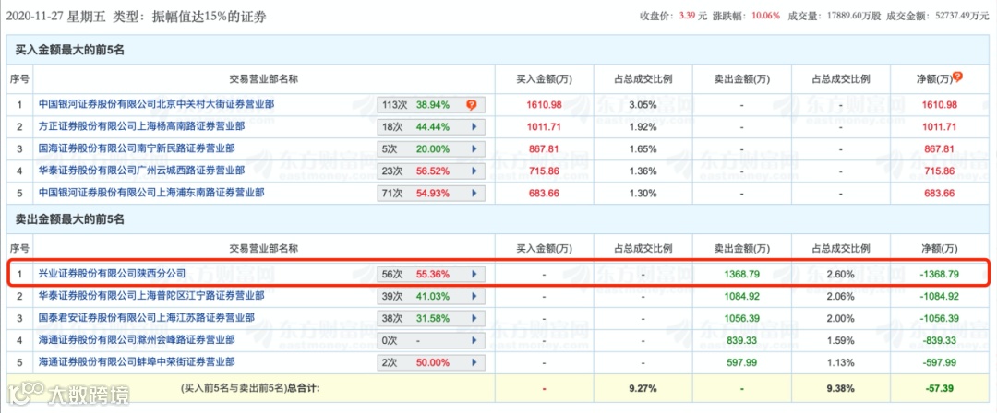Click the 9.38% total sell proportion
The image size is (997, 413).
841,387
